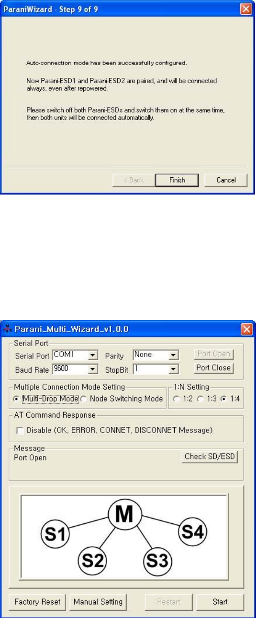The height and width of the screenshot is (618, 256).
Task: Close the Parani_Multi_Wizard window
Action: coord(246,329)
